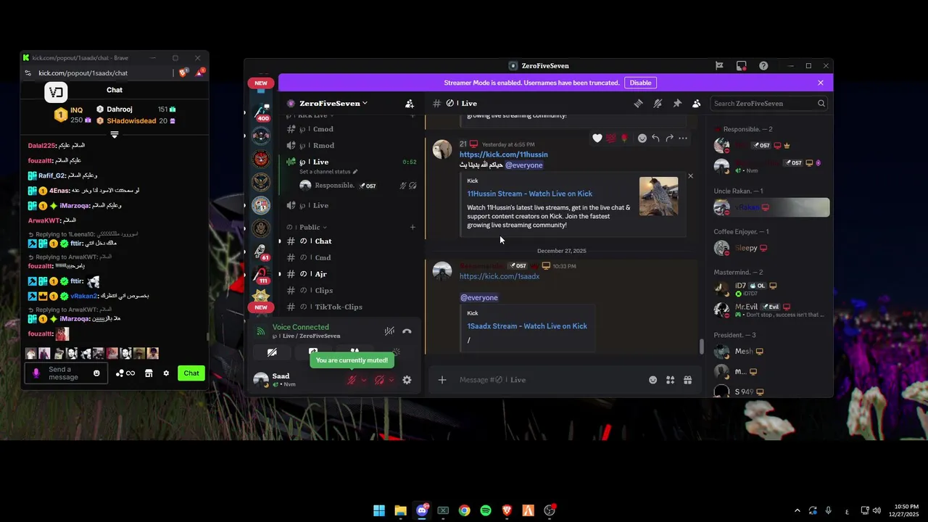The image size is (928, 522).
Task: Click the falcon thumbnail in 11Hussin embed
Action: pos(659,196)
